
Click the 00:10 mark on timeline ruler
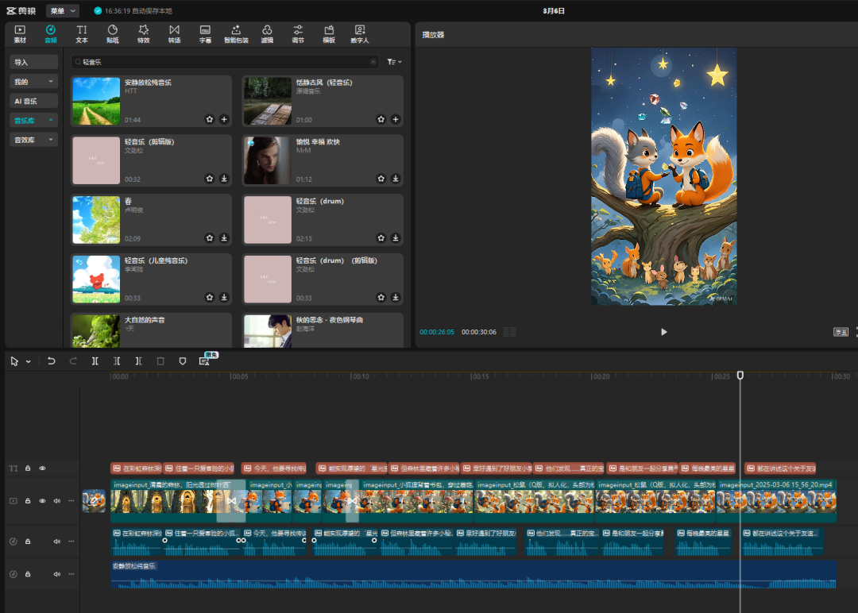(360, 376)
